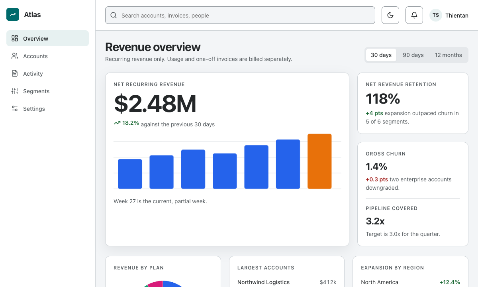Click the Revenue by Plan card title
The height and width of the screenshot is (287, 478).
(139, 268)
